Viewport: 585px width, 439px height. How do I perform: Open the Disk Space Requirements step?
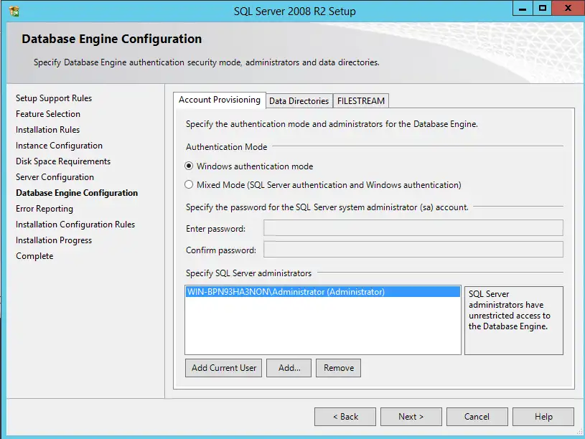point(64,161)
